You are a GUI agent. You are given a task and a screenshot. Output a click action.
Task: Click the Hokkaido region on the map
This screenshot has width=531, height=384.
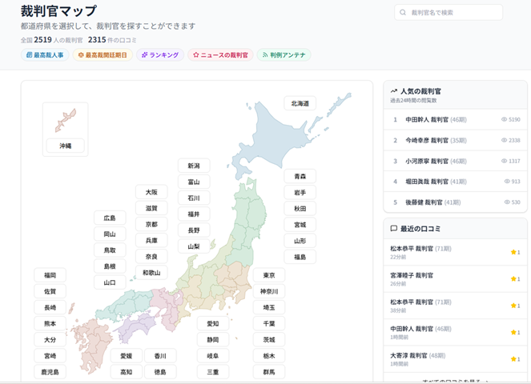[274, 135]
